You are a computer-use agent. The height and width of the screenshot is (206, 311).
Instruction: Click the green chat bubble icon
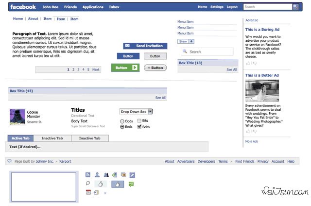131,184
